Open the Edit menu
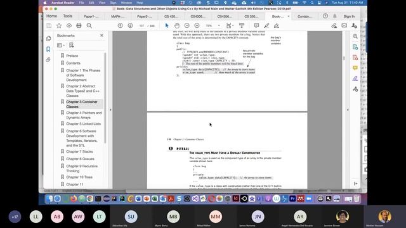This screenshot has height=228, width=406. coord(91,3)
